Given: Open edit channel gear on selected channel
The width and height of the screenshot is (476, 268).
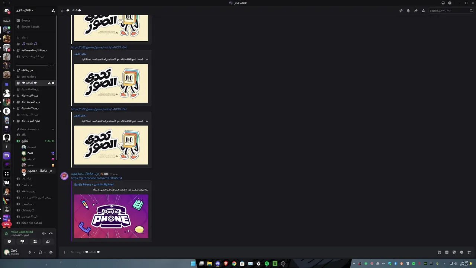Looking at the screenshot, I should (x=53, y=83).
